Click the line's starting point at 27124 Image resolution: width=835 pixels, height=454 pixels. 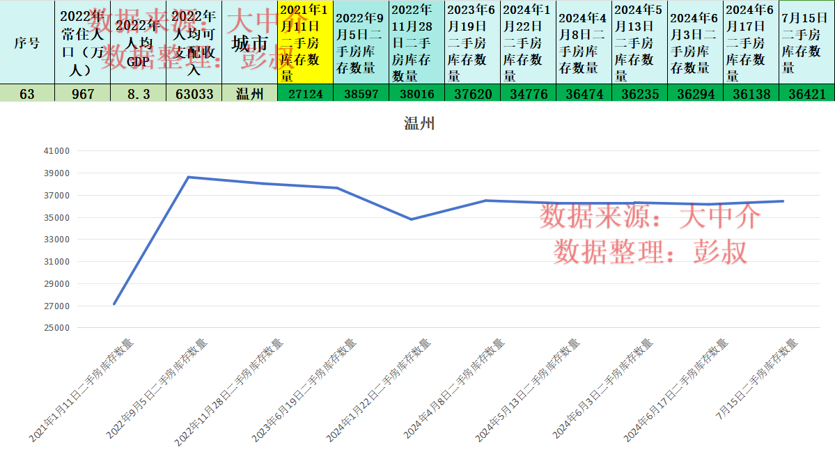click(x=114, y=304)
